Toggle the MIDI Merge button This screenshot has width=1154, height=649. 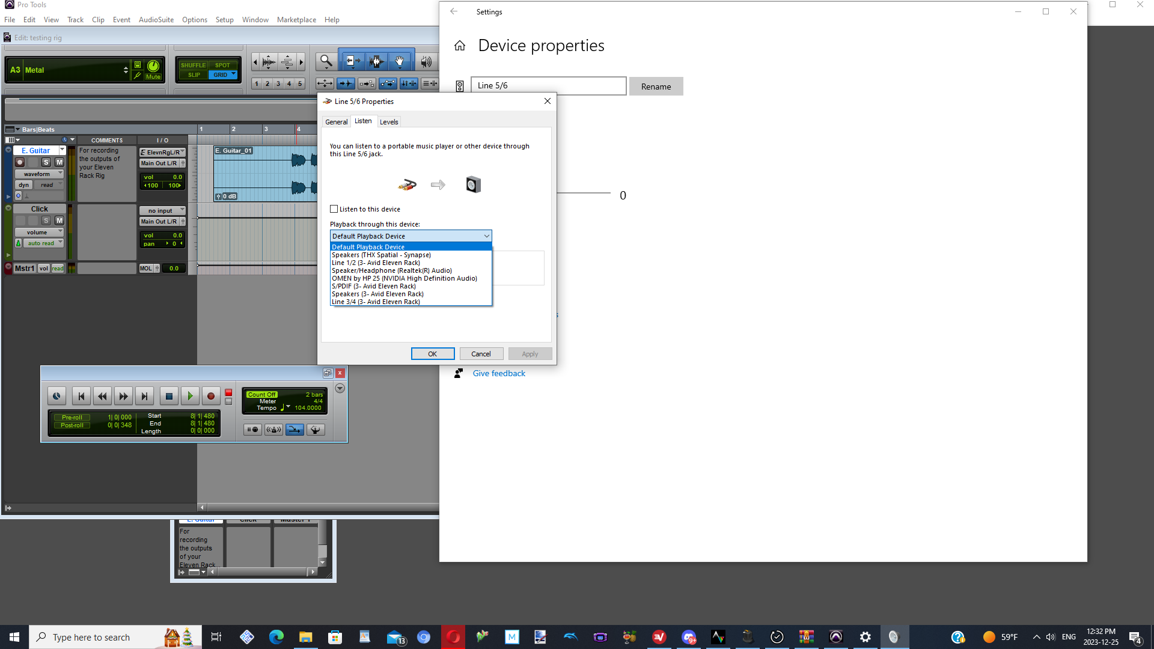295,430
